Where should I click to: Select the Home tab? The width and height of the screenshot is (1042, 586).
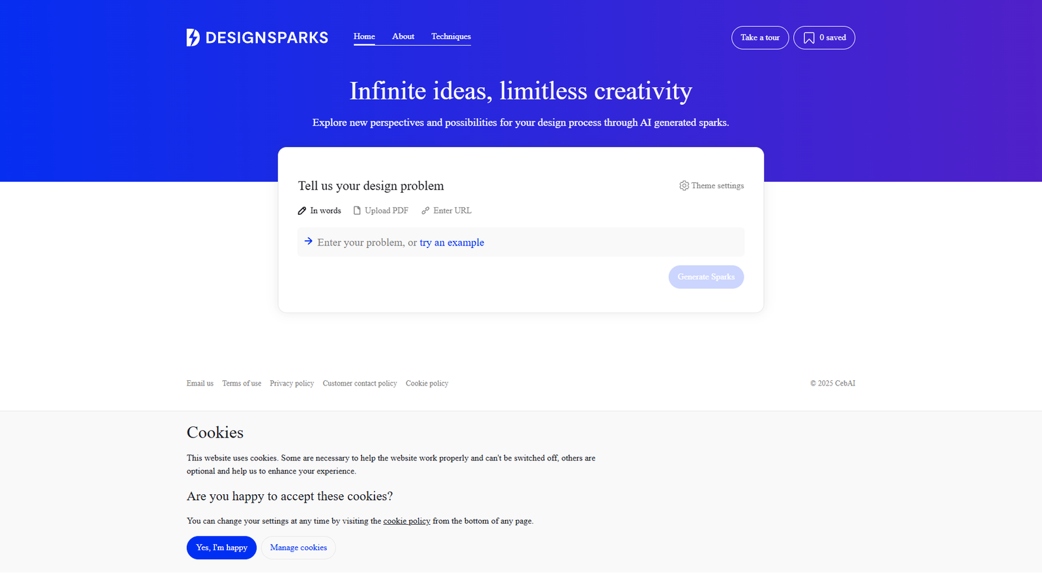click(364, 36)
